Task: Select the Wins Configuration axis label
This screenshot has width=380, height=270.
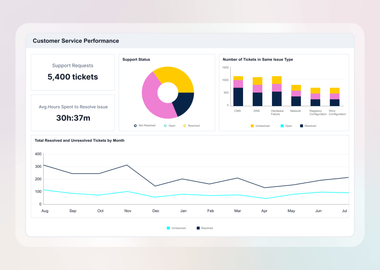Action: click(x=337, y=112)
